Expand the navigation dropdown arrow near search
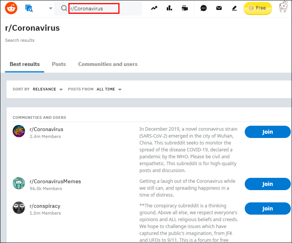 coord(50,8)
